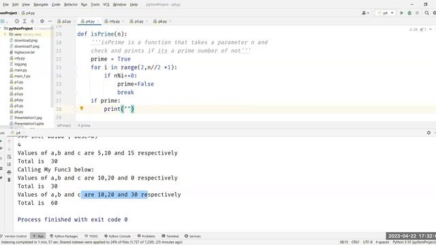
Task: Open Search Everywhere magnifier icon
Action: (426, 13)
